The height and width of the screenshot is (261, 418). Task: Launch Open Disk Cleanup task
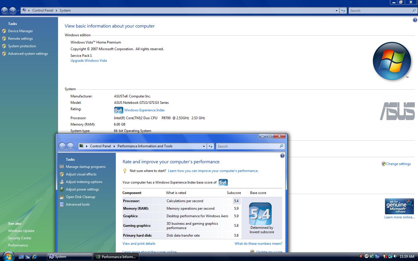80,197
